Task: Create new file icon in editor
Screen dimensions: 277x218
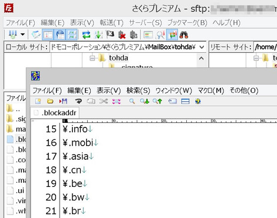Action: click(38, 101)
